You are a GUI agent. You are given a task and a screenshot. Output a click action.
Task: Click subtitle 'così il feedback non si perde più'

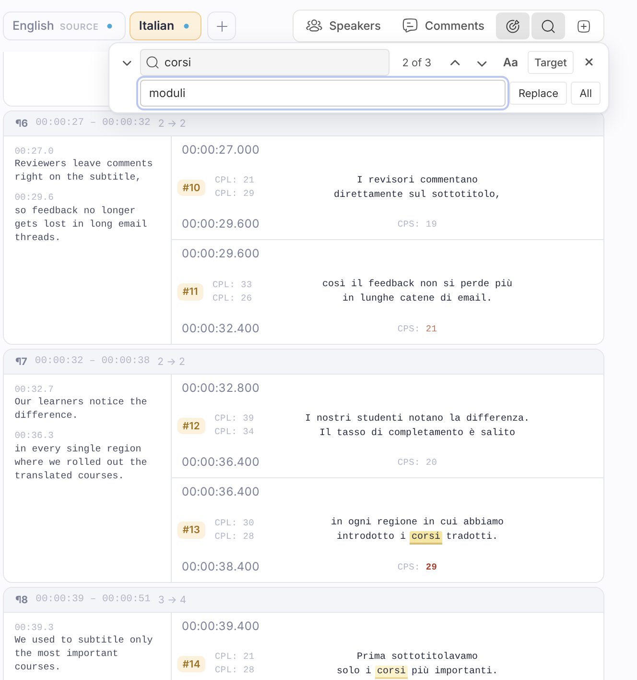tap(417, 283)
